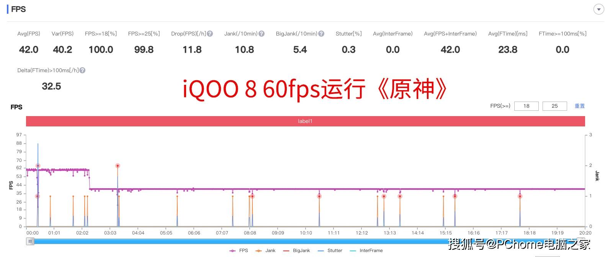Grab the left handle of timeline range slider

click(x=30, y=241)
